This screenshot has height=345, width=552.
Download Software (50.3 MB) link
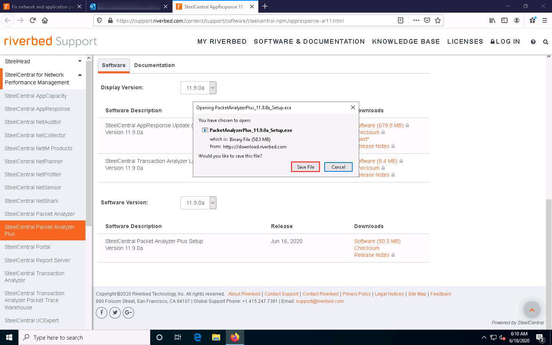click(377, 241)
